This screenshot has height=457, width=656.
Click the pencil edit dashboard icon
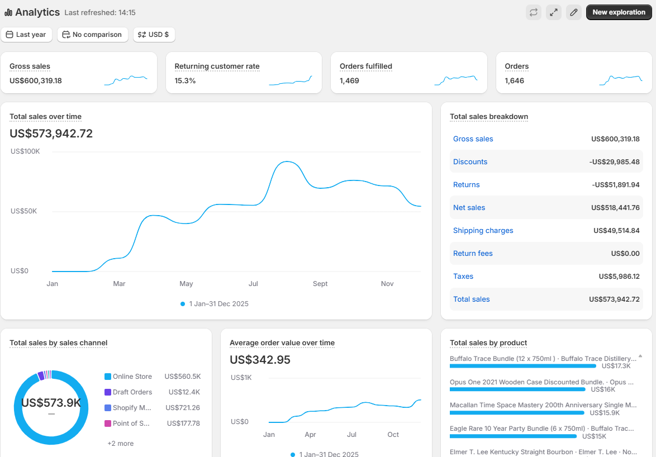click(573, 12)
